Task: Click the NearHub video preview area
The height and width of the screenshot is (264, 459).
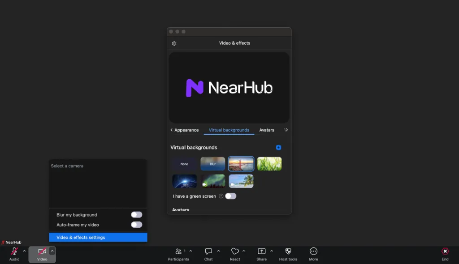Action: click(x=229, y=88)
